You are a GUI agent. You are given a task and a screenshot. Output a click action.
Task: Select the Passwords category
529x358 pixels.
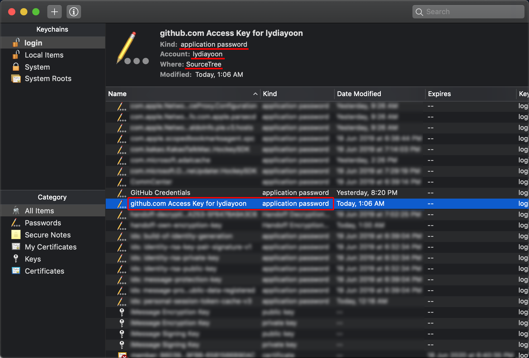pyautogui.click(x=53, y=223)
